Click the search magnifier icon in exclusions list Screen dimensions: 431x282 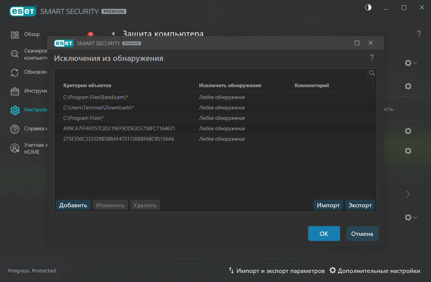(372, 73)
